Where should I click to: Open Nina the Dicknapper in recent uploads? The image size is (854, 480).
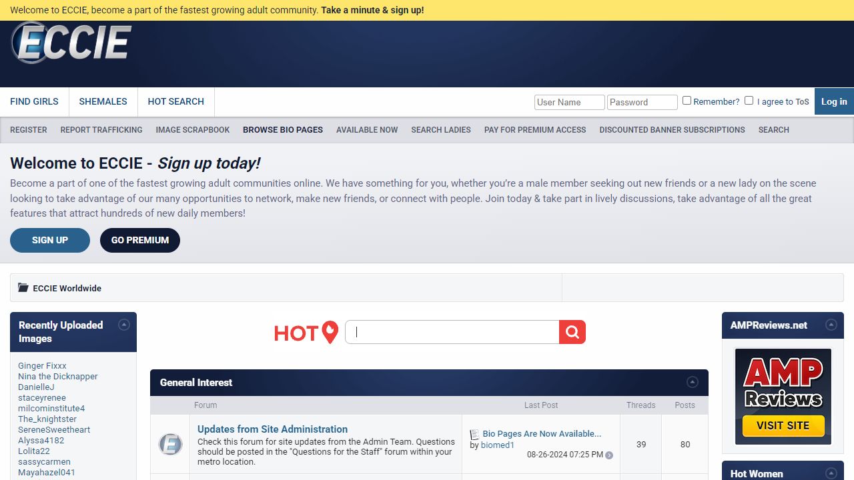[58, 377]
